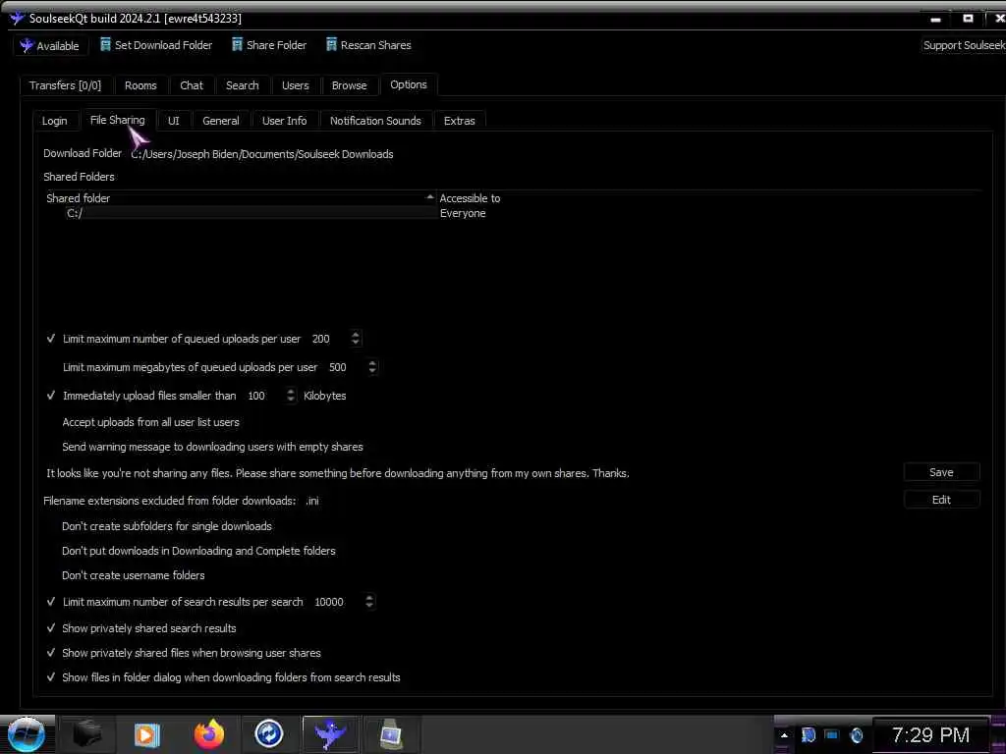Click the monitor network tray icon
The image size is (1006, 754).
(x=831, y=734)
